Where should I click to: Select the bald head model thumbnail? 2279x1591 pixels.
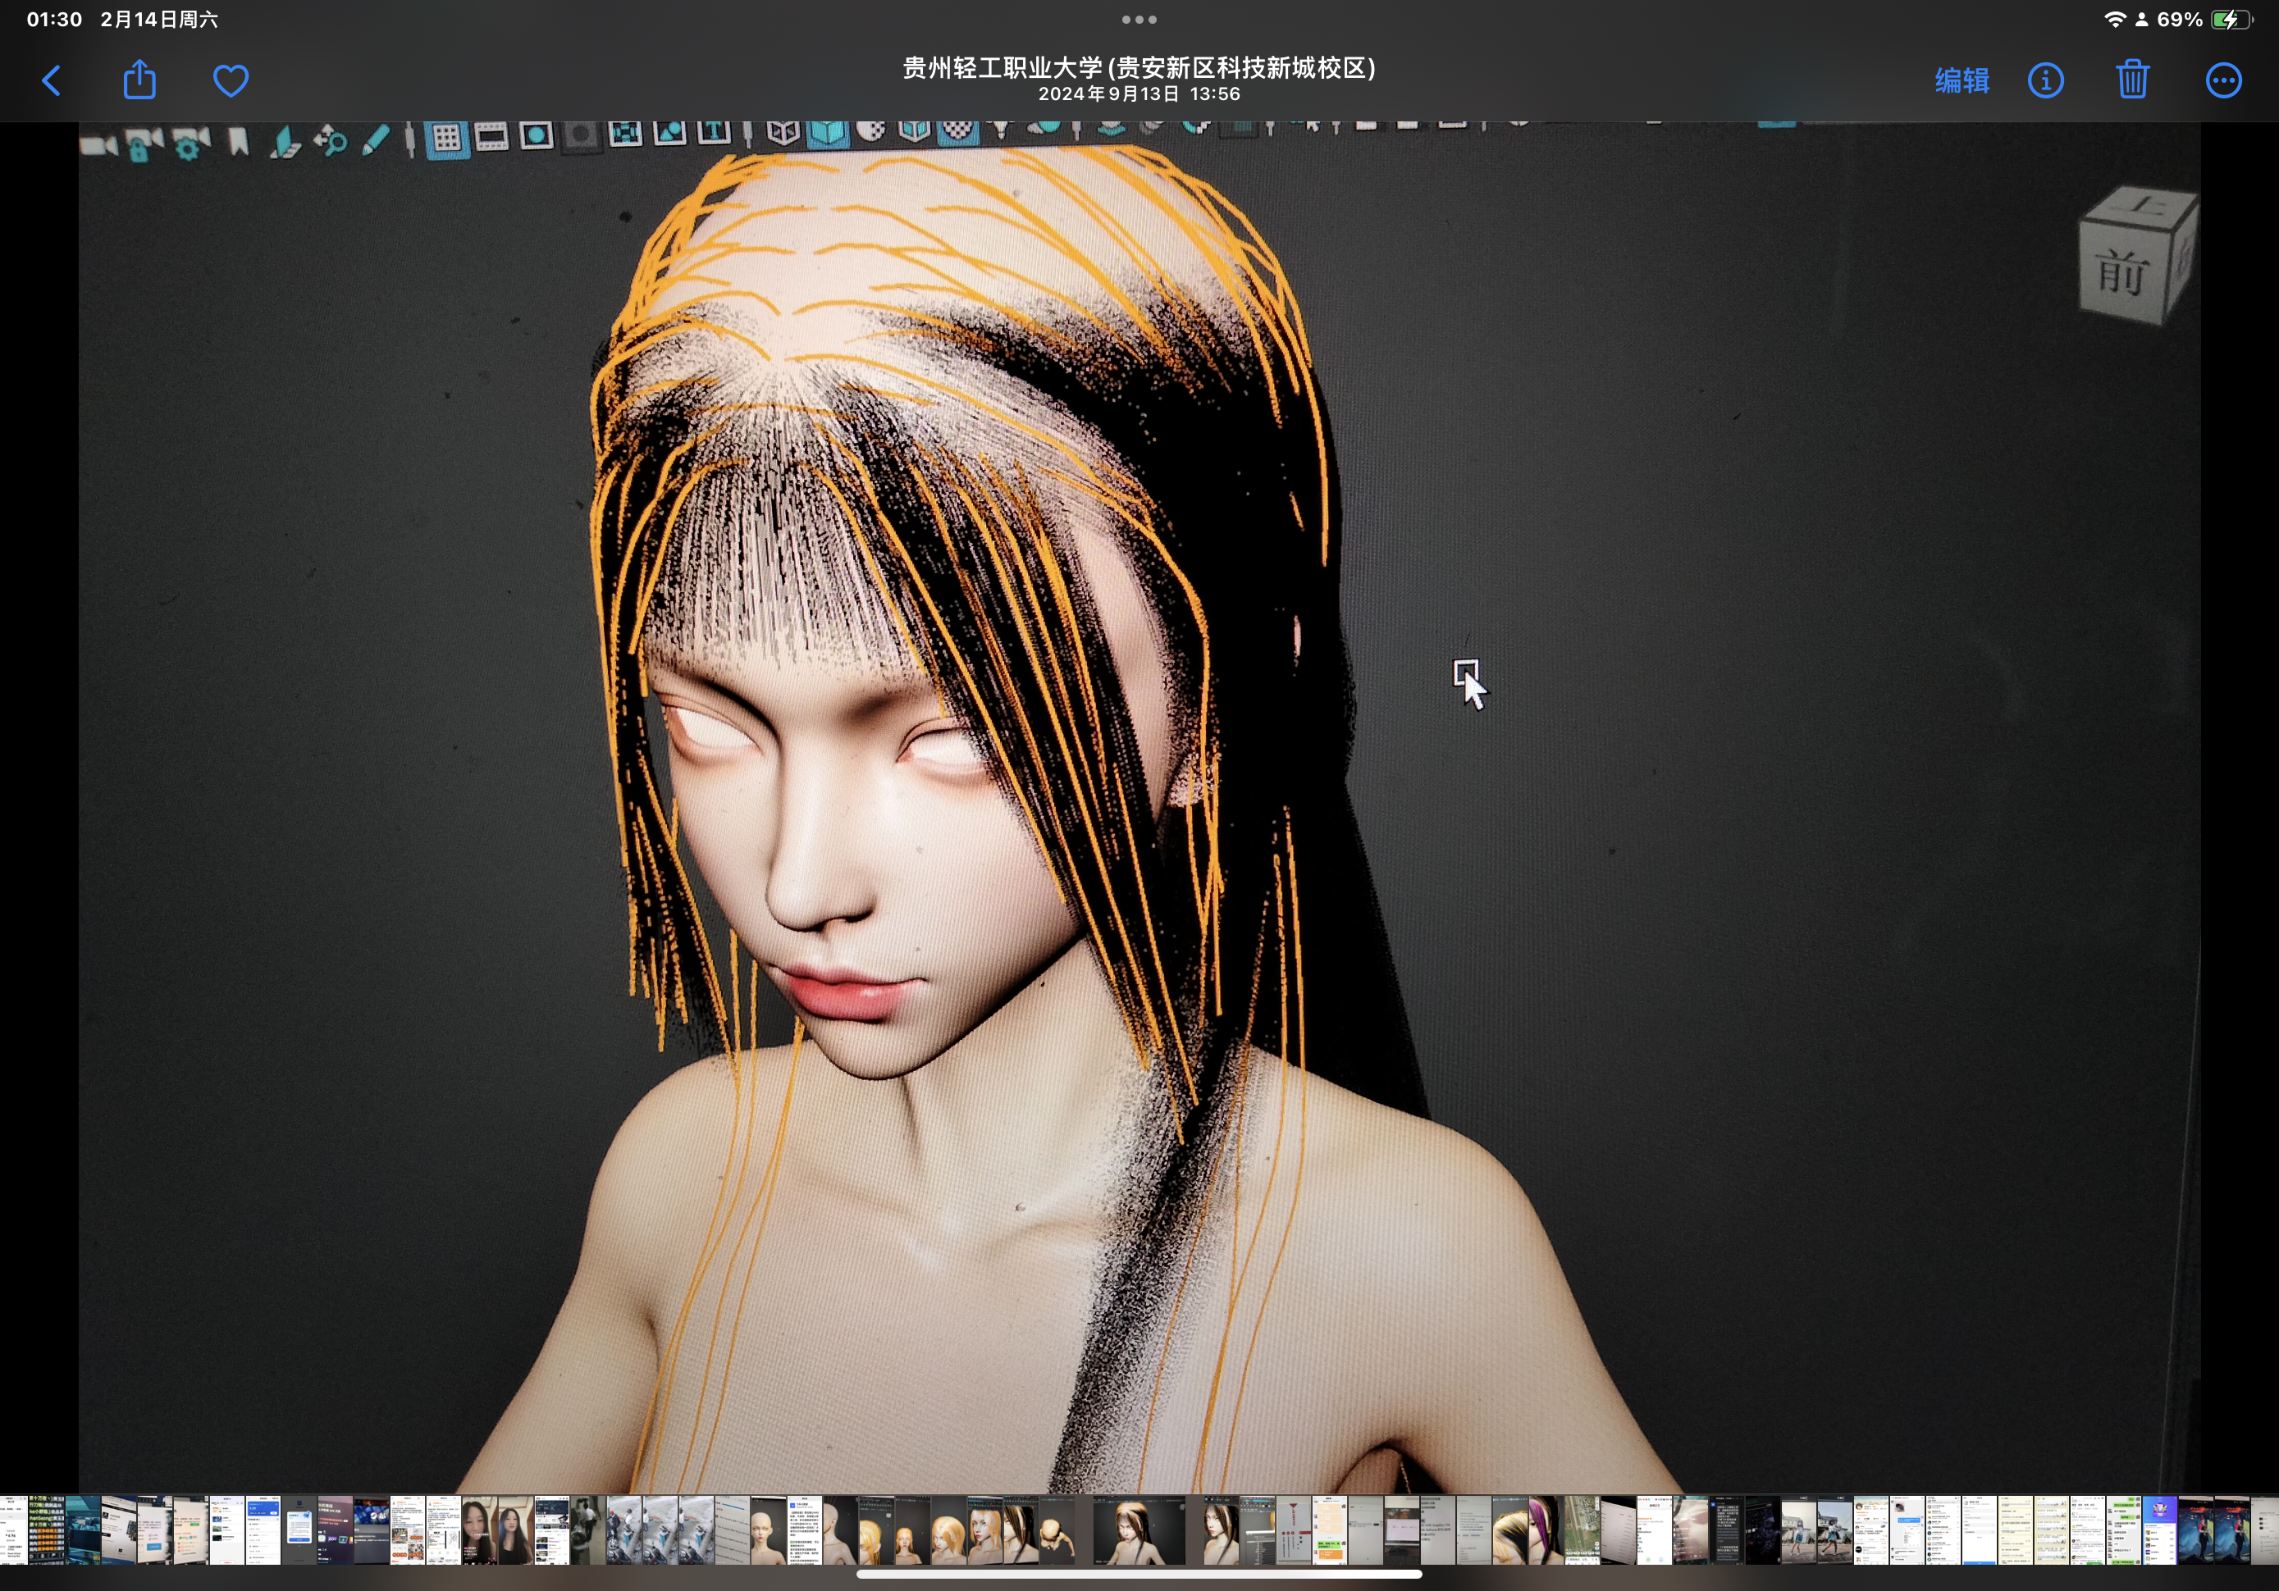click(766, 1529)
